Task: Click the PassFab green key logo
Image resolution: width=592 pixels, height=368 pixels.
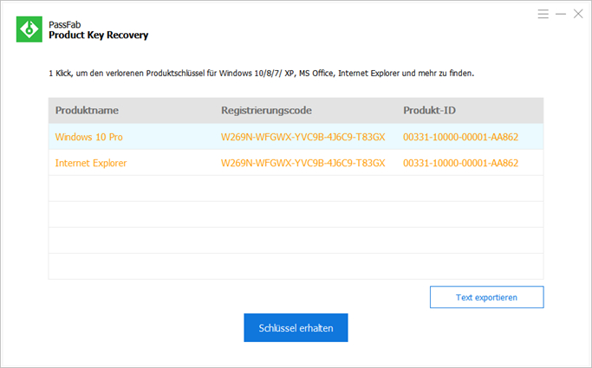Action: pyautogui.click(x=29, y=29)
